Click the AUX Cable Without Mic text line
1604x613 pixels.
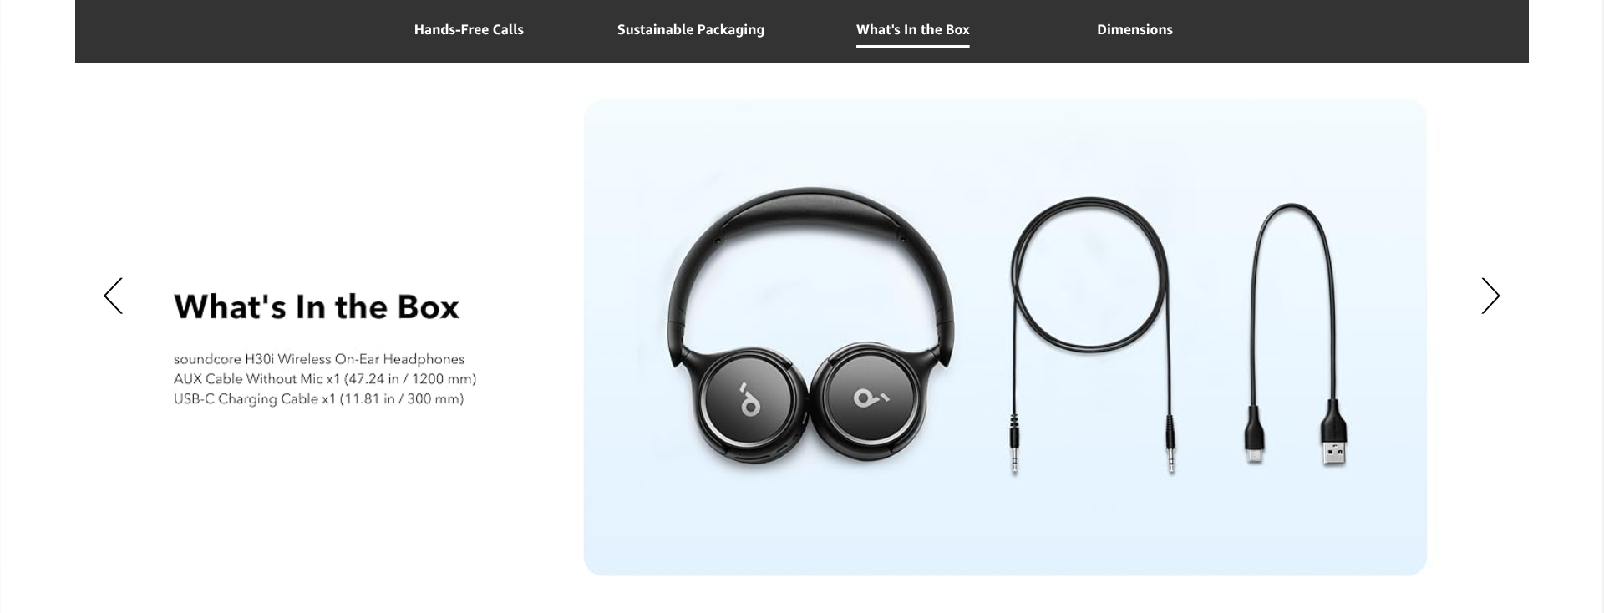325,379
